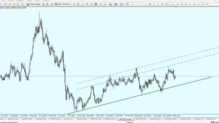Open the GBPCHF,Daily chart tab
The image size is (219, 123).
tap(96, 119)
